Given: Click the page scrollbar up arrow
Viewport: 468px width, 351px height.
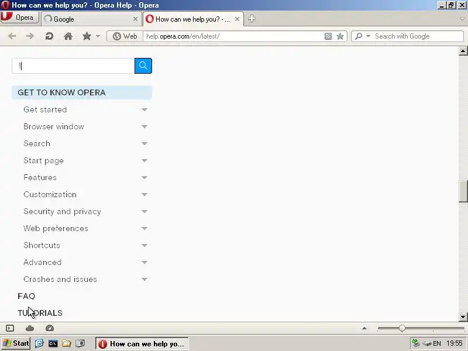Looking at the screenshot, I should click(463, 51).
